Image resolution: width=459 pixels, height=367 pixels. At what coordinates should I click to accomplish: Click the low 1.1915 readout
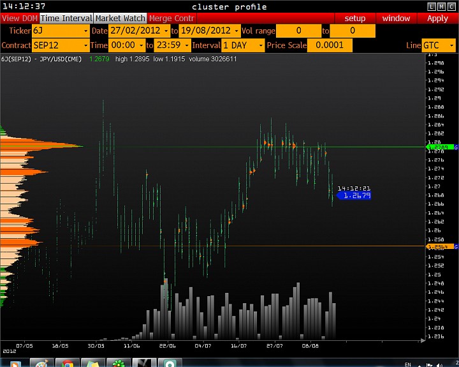point(169,59)
